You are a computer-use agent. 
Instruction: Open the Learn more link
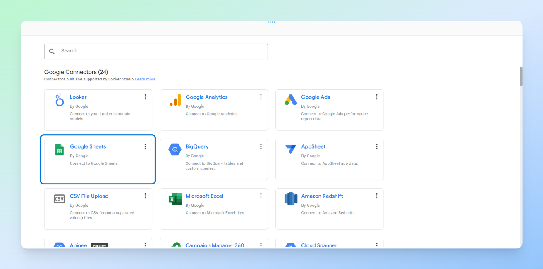tap(145, 79)
